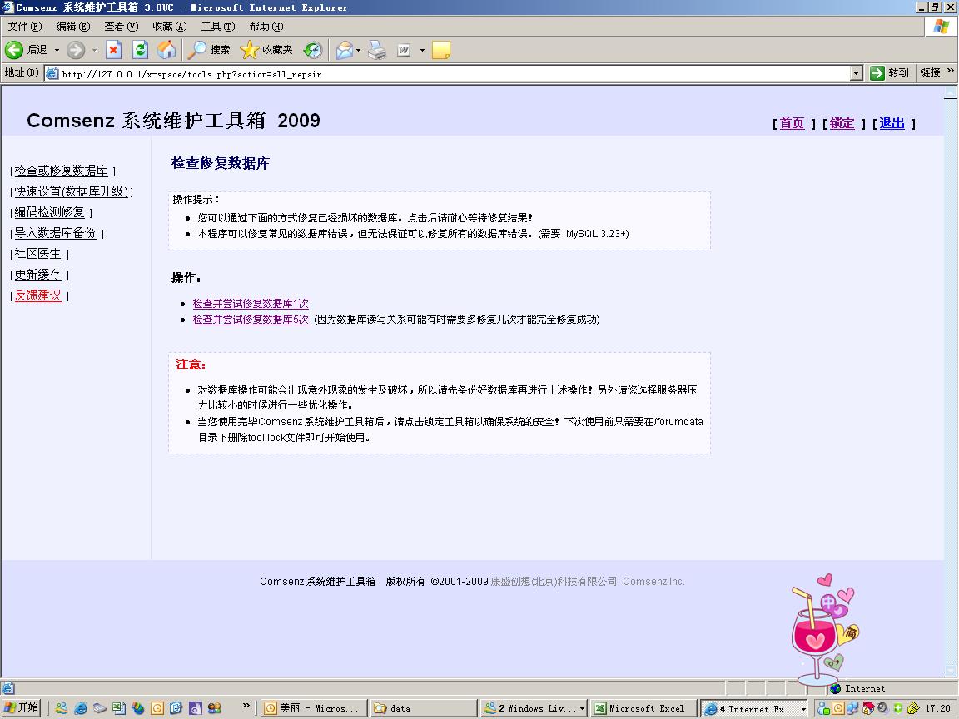Viewport: 959px width, 719px height.
Task: Click the Go (转到) green arrow button
Action: click(x=890, y=72)
